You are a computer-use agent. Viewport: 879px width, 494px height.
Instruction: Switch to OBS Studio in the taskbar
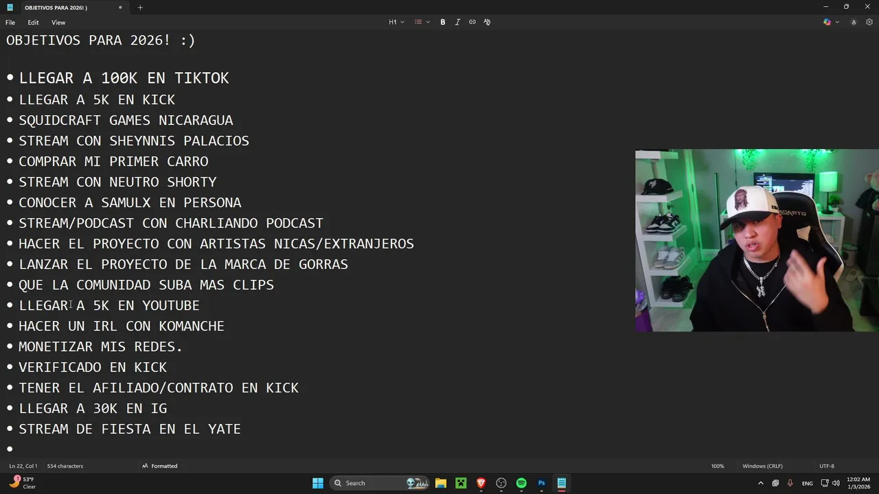pyautogui.click(x=501, y=483)
